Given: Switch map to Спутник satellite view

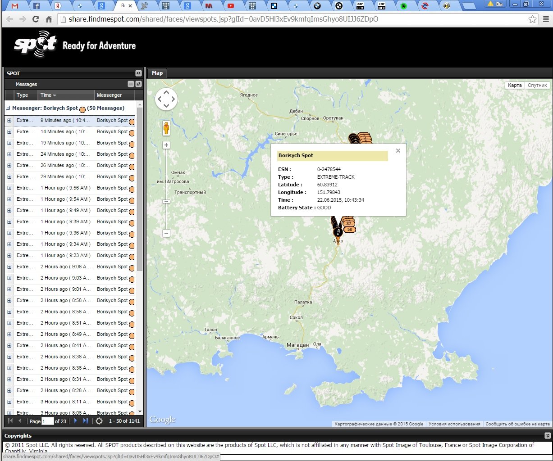Looking at the screenshot, I should tap(537, 85).
